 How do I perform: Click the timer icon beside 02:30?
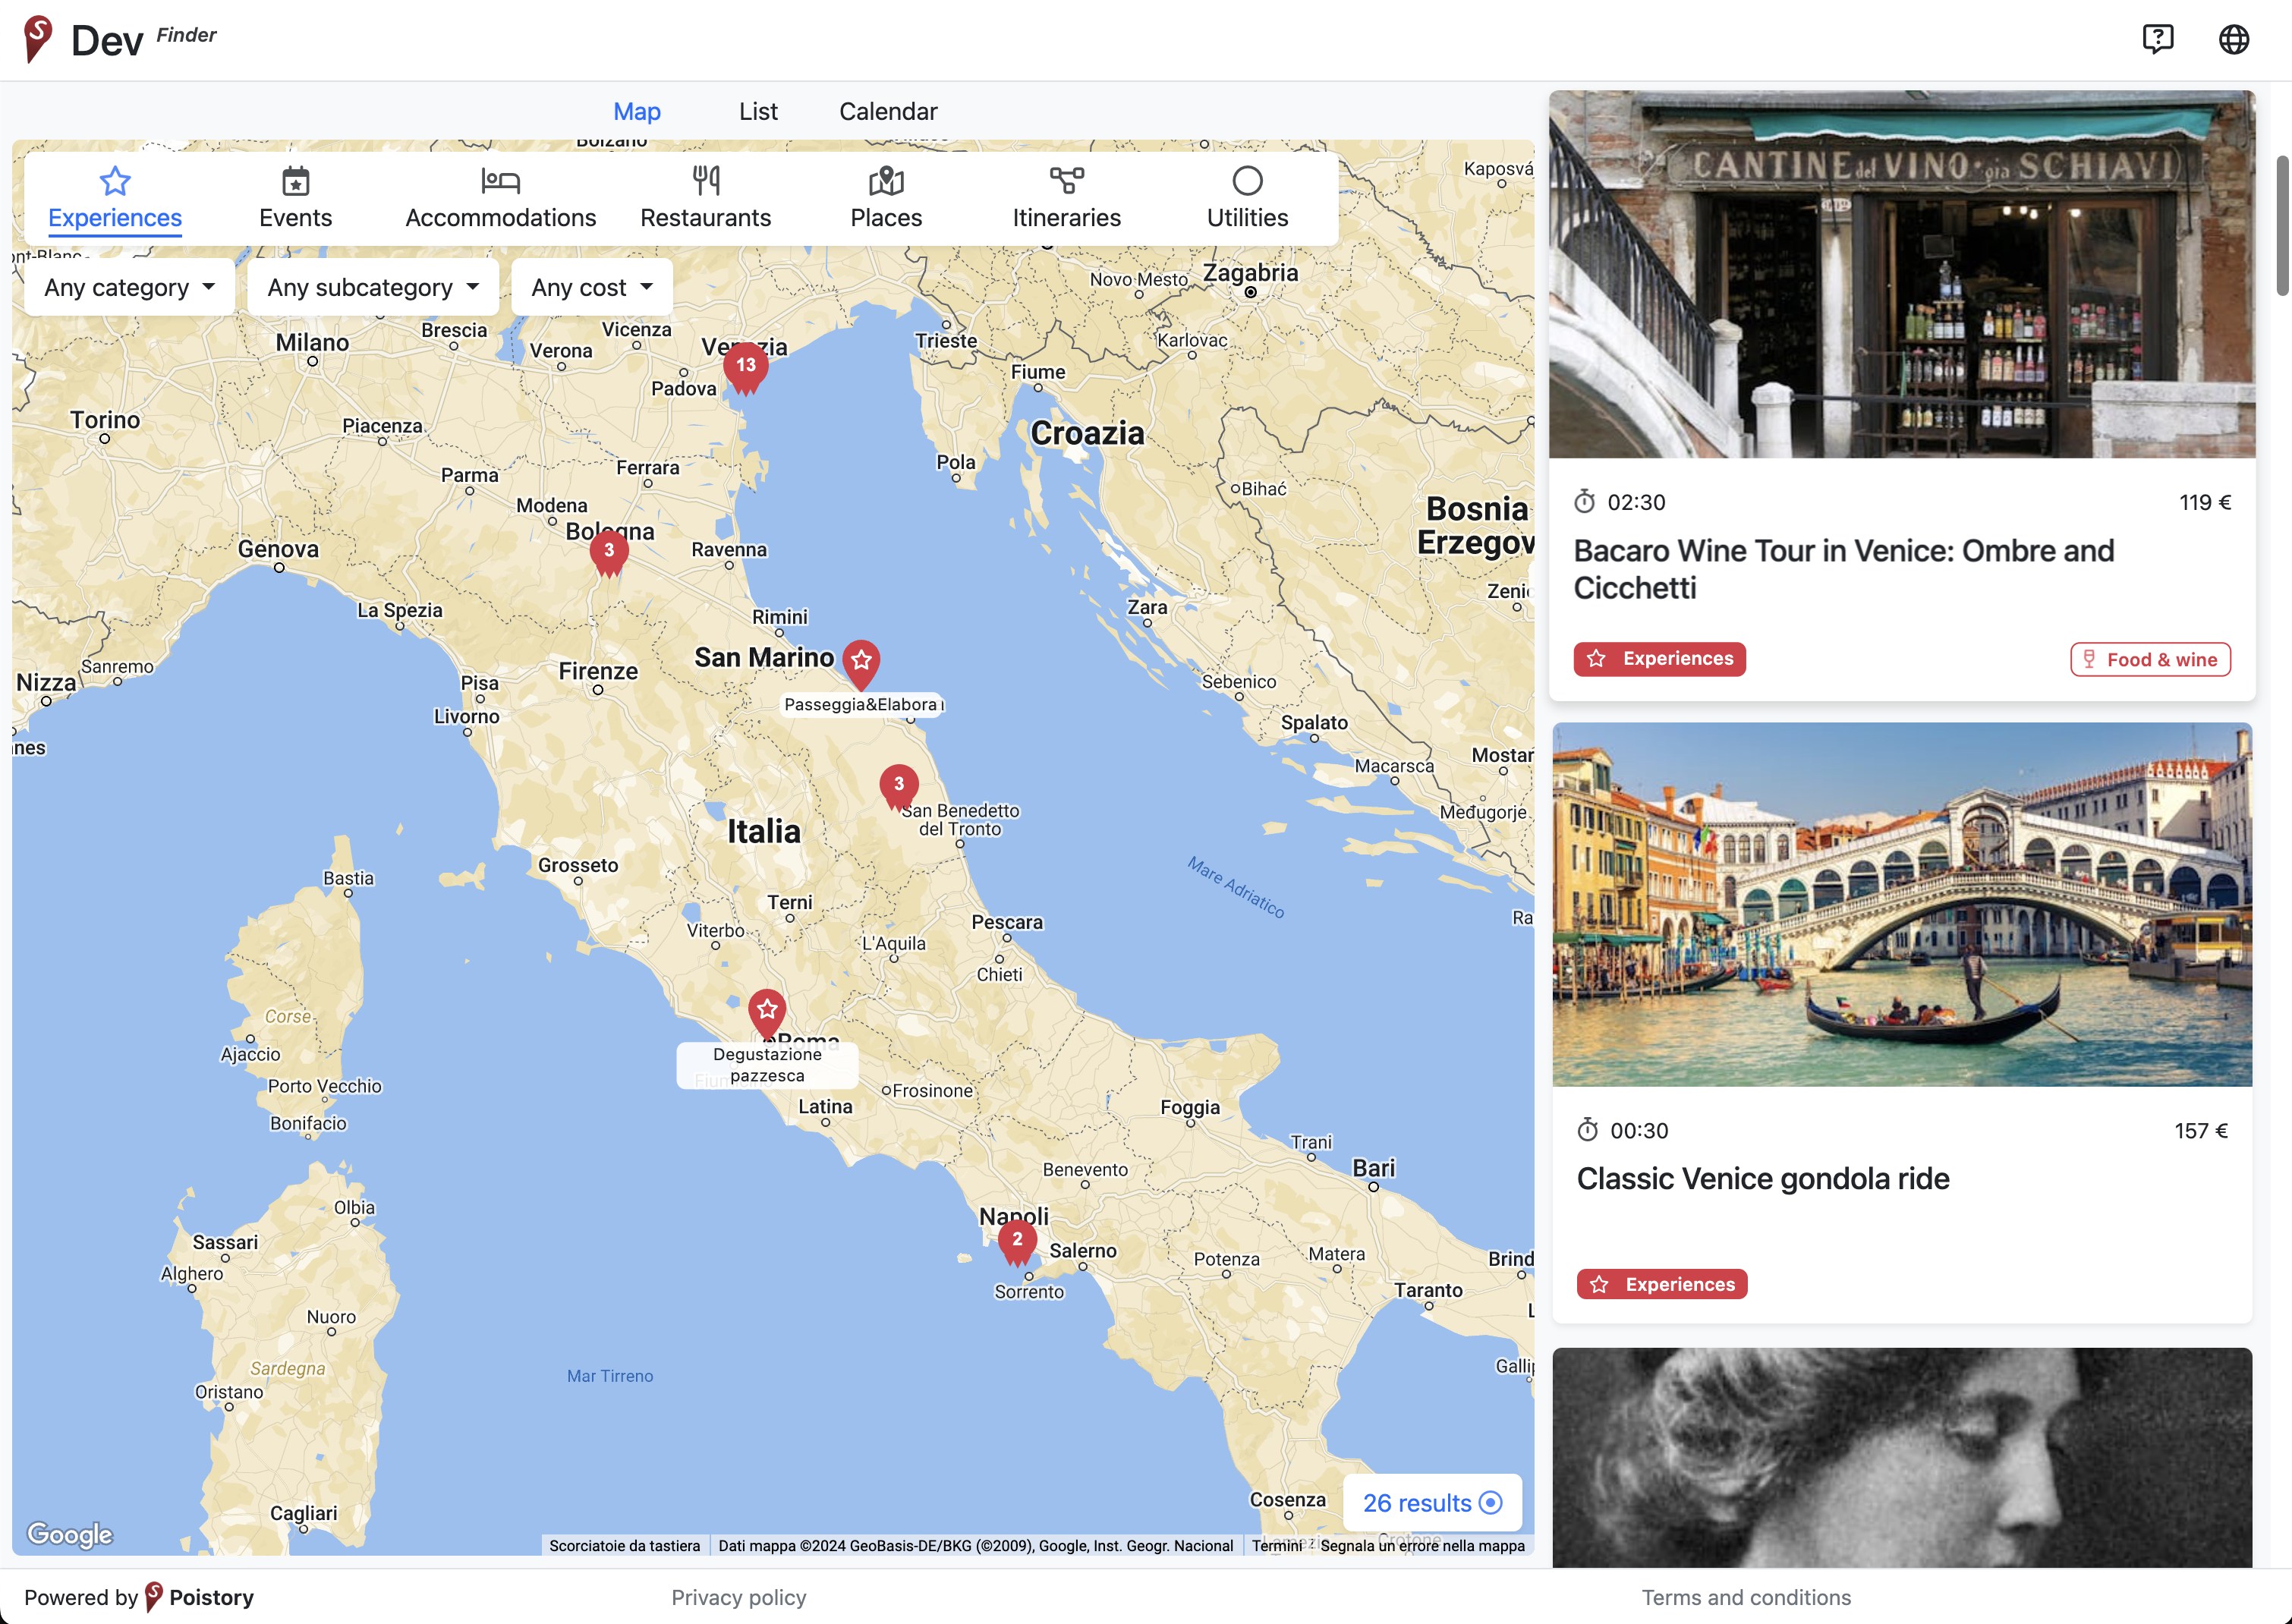[x=1585, y=502]
